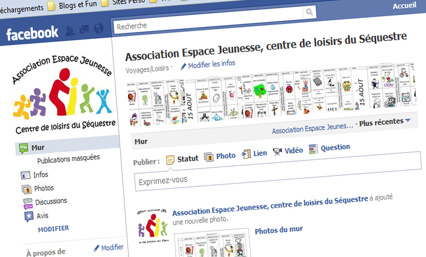Open Photos in sidebar

pos(44,188)
